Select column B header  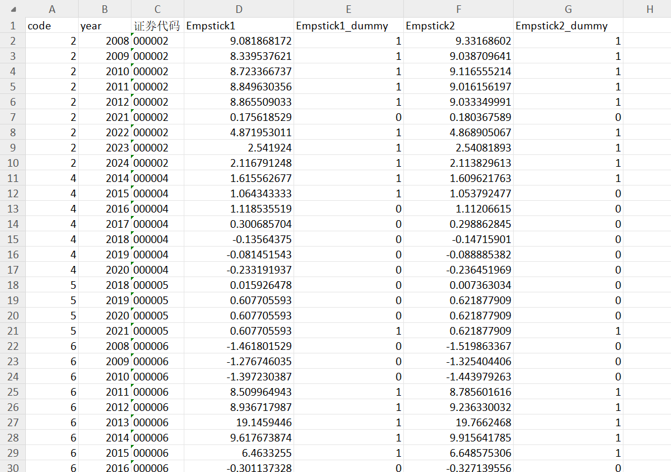pyautogui.click(x=105, y=9)
